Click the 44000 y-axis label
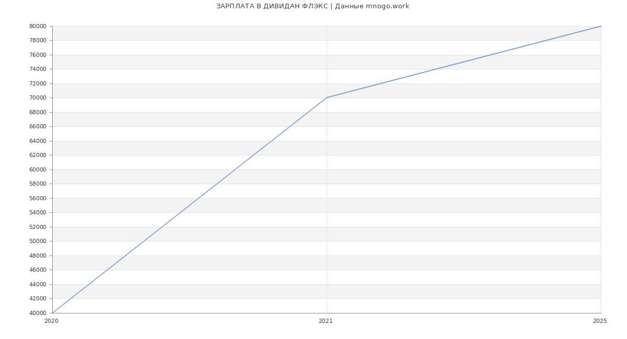 coord(38,284)
